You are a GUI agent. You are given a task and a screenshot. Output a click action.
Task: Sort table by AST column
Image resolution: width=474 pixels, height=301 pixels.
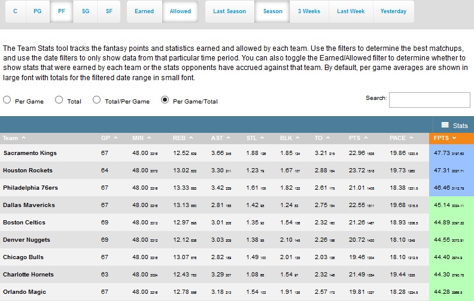[x=221, y=138]
